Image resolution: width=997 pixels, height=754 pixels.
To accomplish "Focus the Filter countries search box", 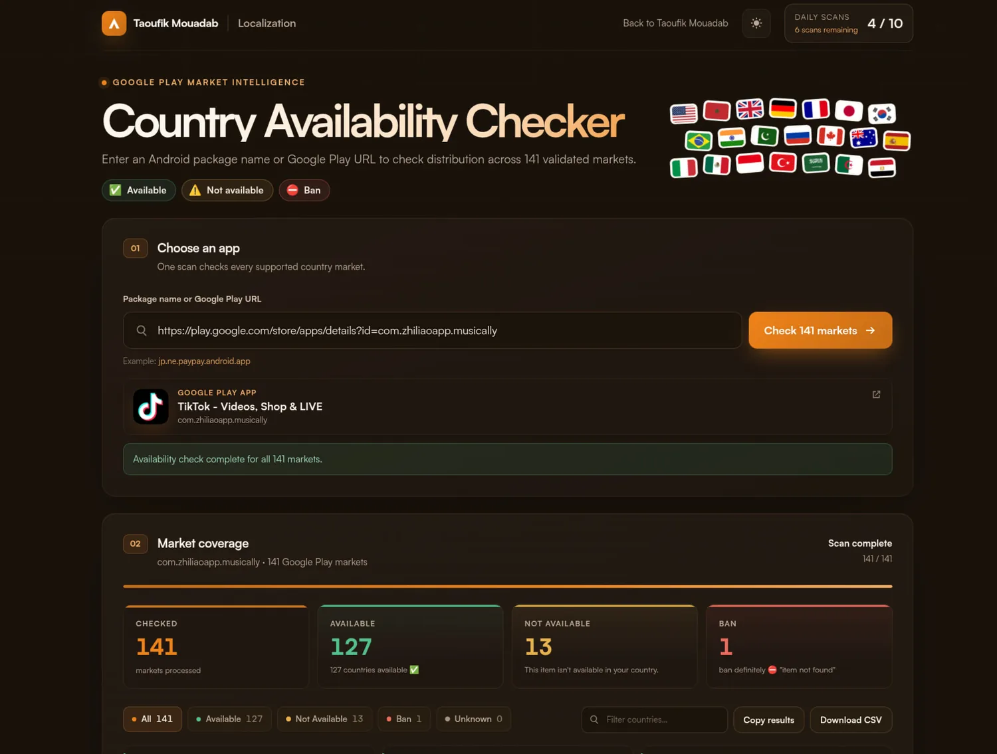I will pos(654,719).
